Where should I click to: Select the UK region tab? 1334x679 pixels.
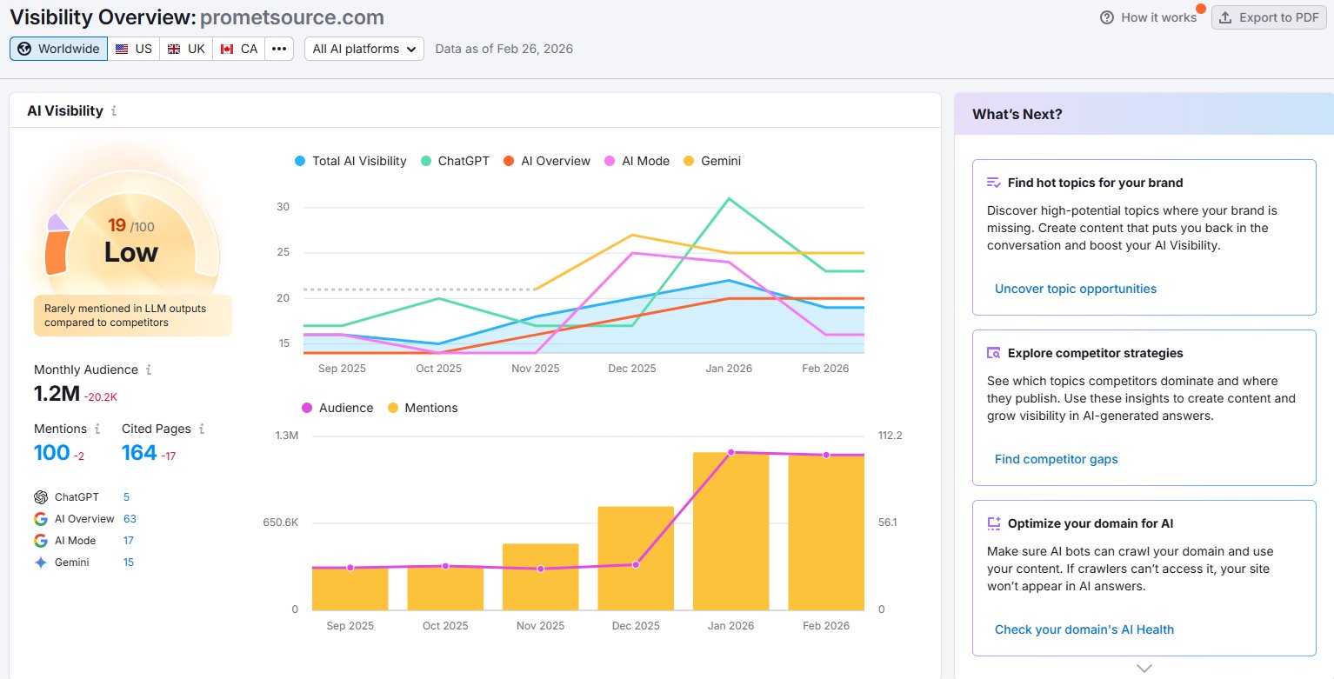point(186,49)
